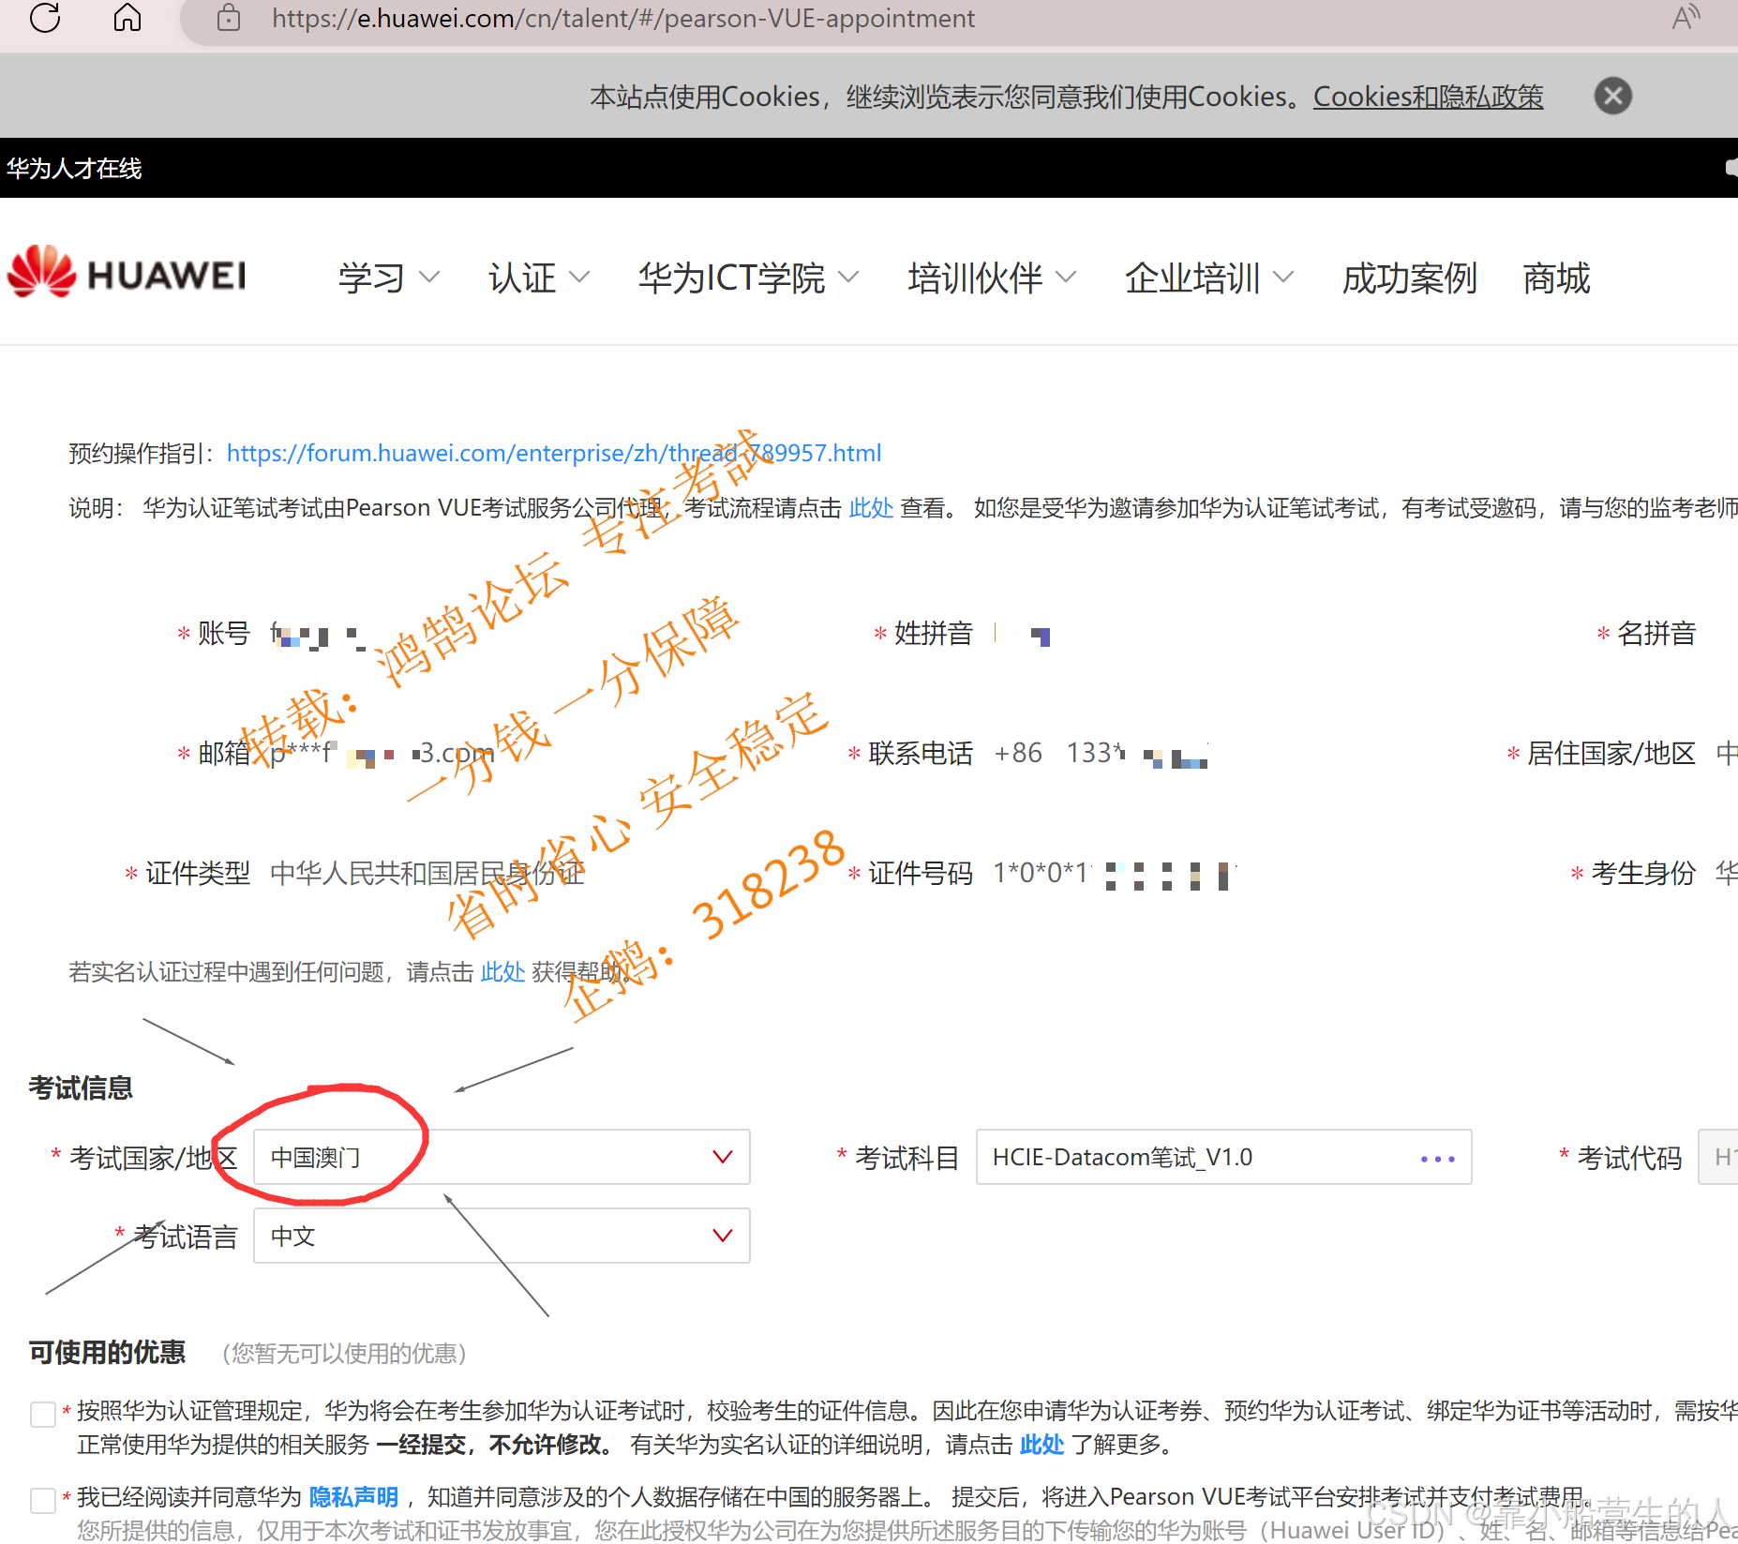Check the 隐私声明 agreement checkbox
The width and height of the screenshot is (1738, 1544).
43,1500
